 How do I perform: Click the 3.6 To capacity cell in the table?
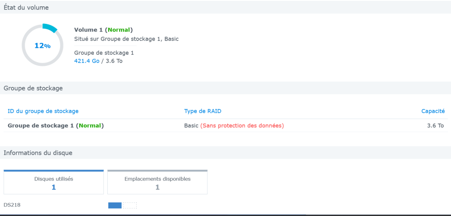pos(436,125)
